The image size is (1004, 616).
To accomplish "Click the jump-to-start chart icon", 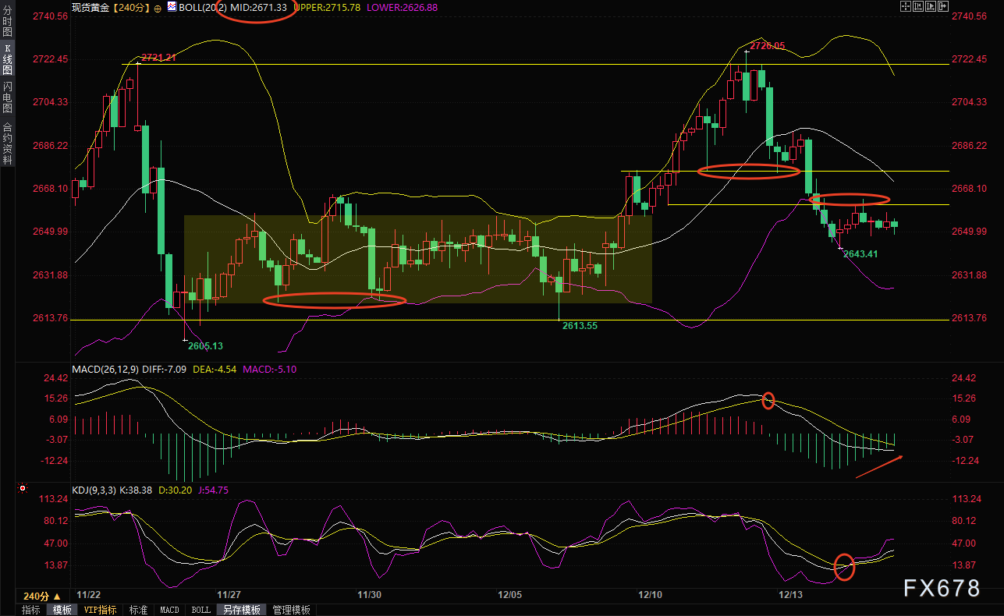I will (x=919, y=6).
